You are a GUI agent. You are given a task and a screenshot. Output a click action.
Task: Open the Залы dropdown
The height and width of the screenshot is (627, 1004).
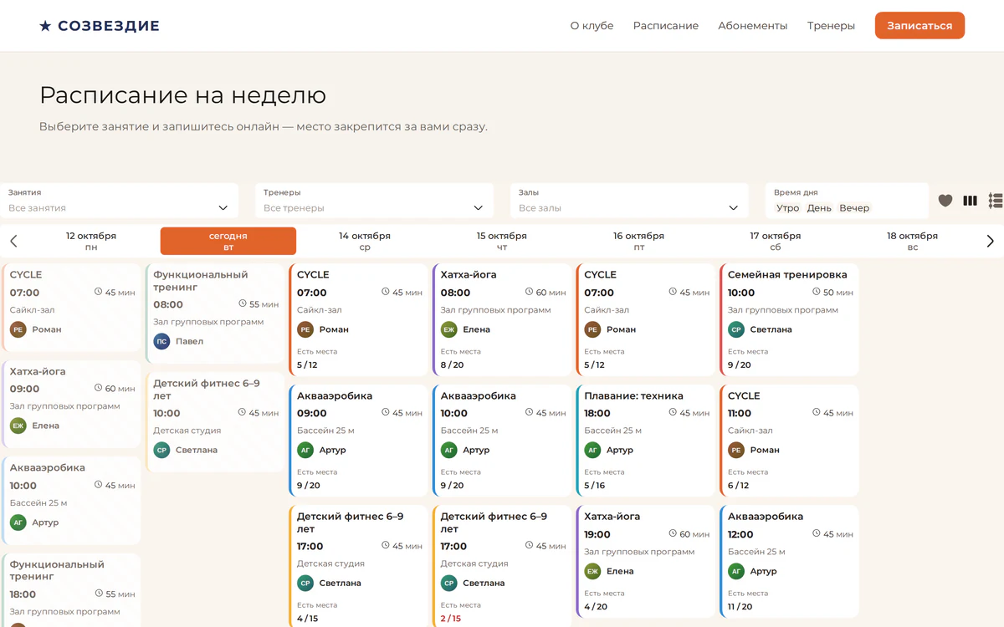629,201
